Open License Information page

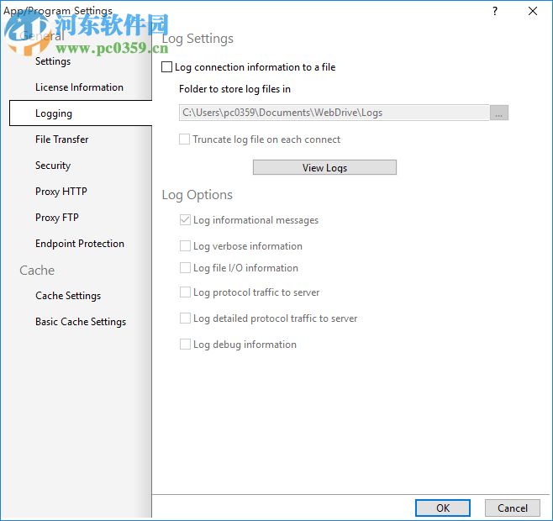[79, 87]
